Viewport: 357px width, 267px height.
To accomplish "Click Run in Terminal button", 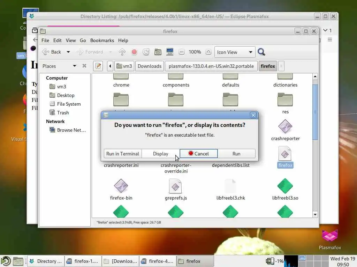I will pyautogui.click(x=122, y=154).
